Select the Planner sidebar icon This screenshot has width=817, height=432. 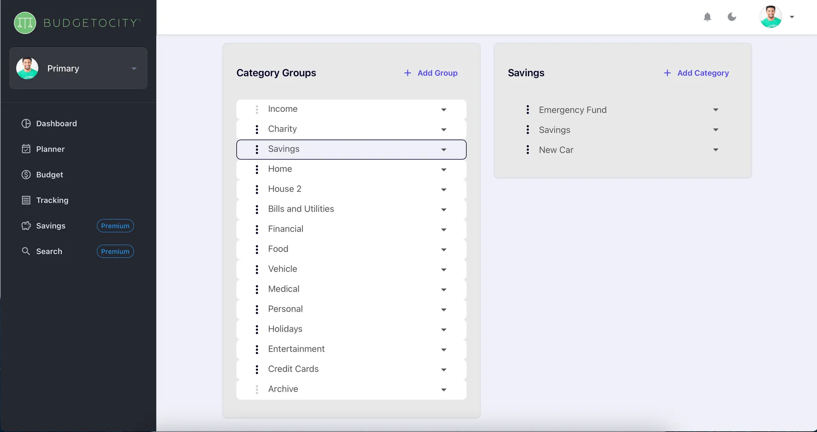[26, 149]
